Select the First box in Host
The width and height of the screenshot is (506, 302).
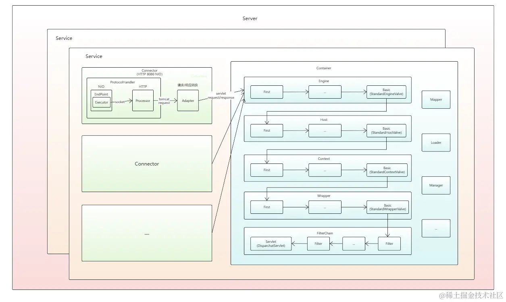[267, 130]
